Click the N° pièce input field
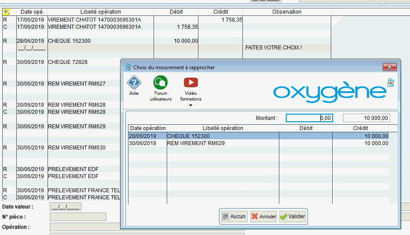This screenshot has width=410, height=235. pyautogui.click(x=78, y=217)
